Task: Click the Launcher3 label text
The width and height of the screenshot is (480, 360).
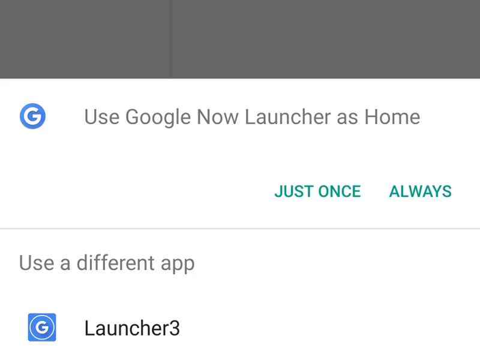Action: [x=132, y=328]
